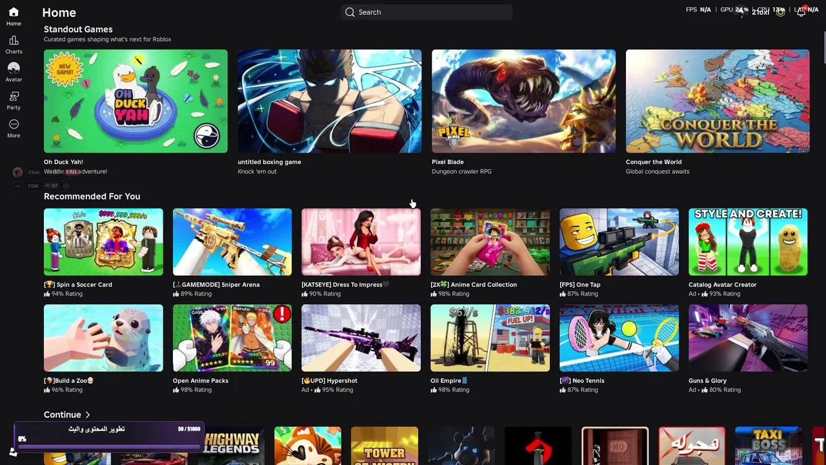The image size is (826, 465).
Task: Open the cat game tile in Continue row
Action: click(x=308, y=446)
